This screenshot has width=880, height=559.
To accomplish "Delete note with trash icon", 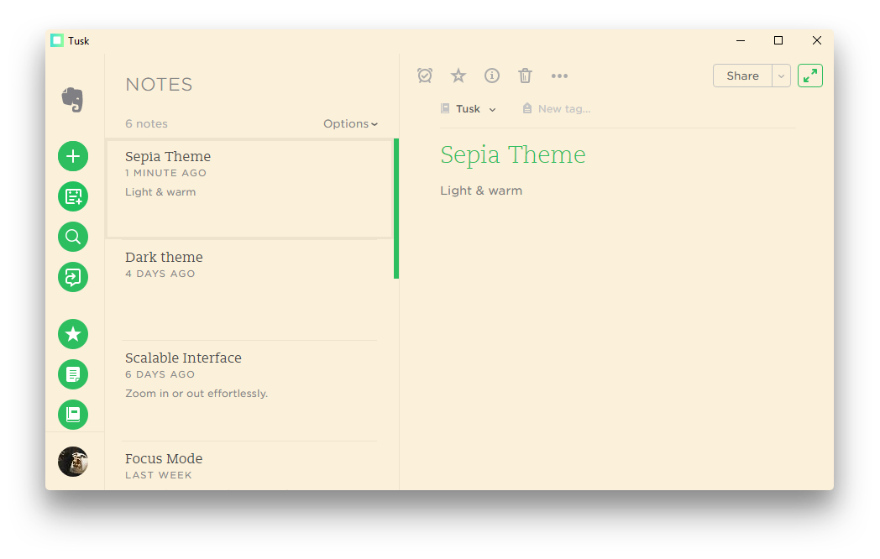I will 526,76.
